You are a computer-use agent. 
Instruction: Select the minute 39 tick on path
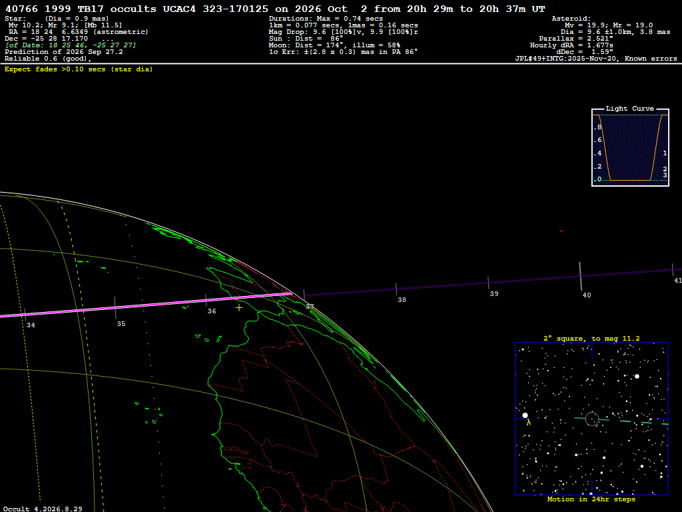(488, 283)
